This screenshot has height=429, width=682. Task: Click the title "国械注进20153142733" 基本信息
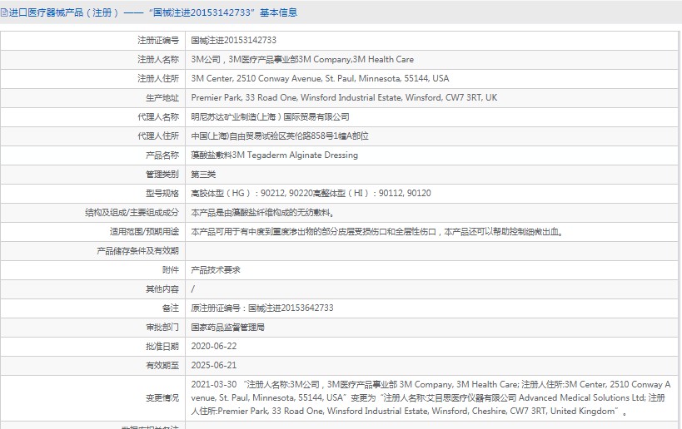(x=223, y=12)
